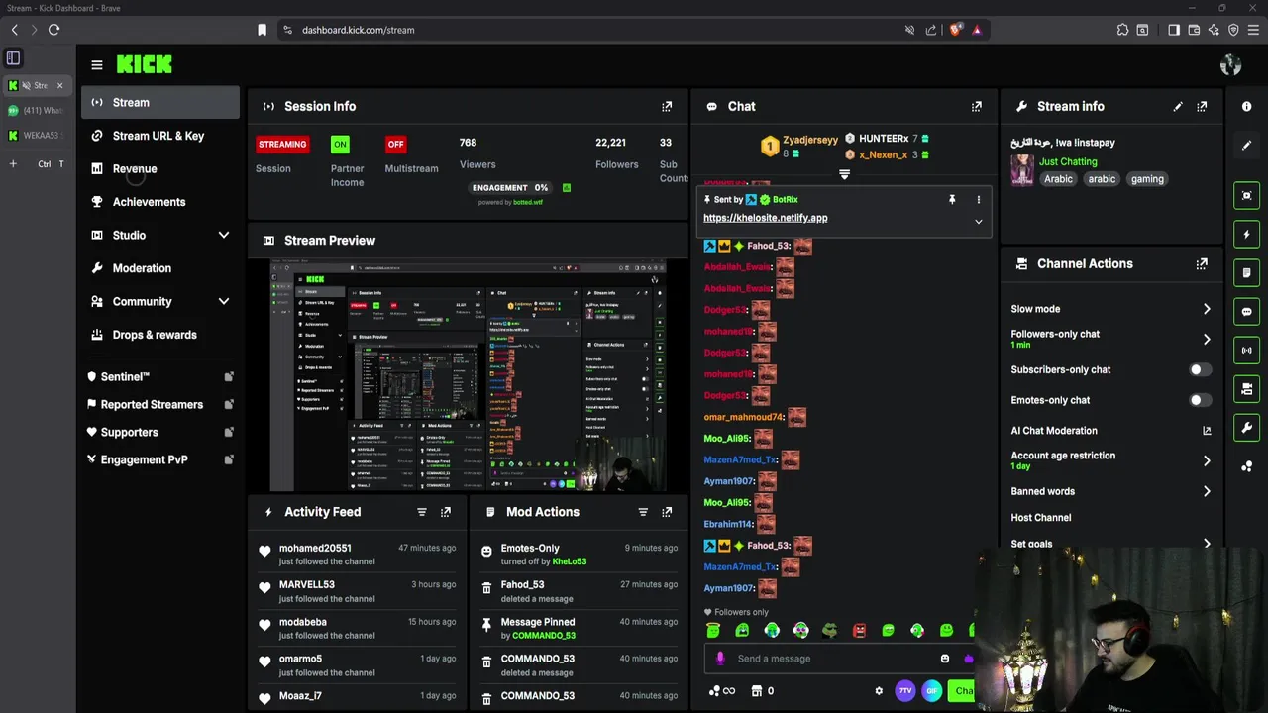1268x713 pixels.
Task: Edit stream info using the pencil icon in Stream info header
Action: pyautogui.click(x=1178, y=106)
